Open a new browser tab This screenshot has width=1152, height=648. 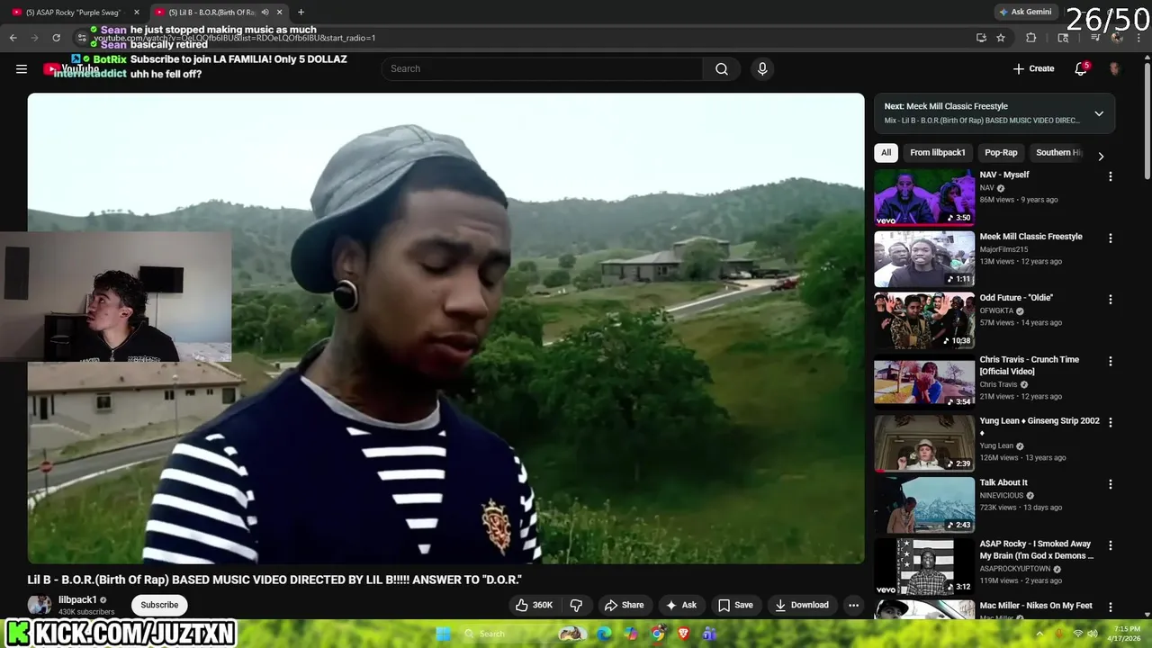click(301, 12)
